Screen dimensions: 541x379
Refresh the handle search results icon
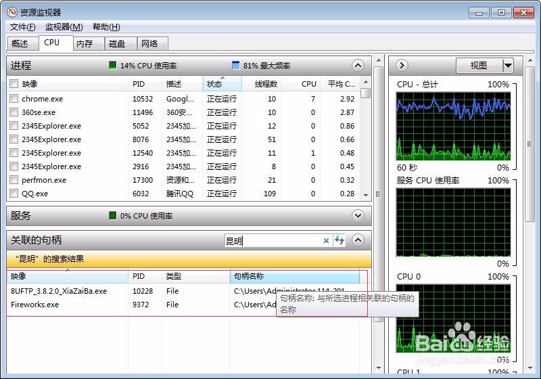pyautogui.click(x=339, y=240)
